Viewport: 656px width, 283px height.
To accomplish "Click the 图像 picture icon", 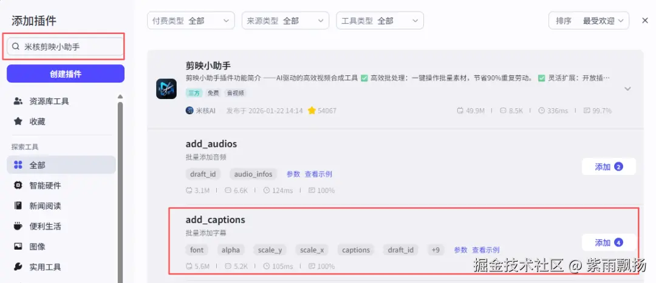I will [x=18, y=247].
